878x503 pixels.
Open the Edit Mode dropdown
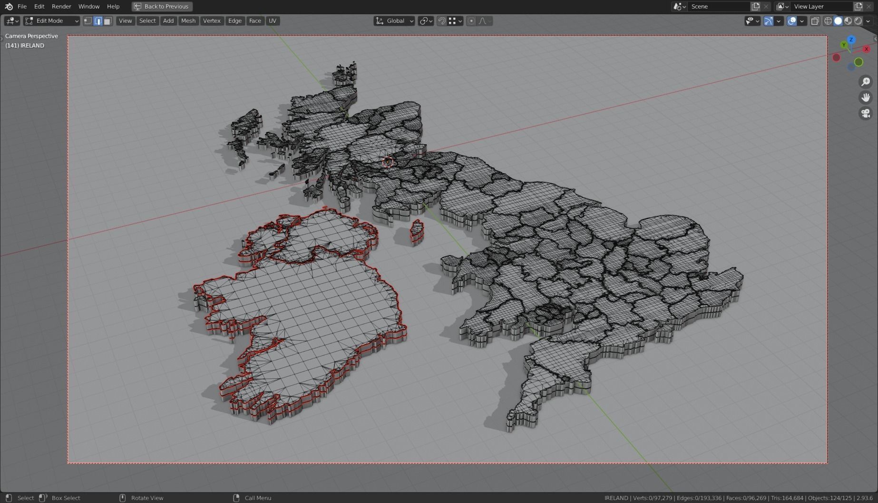click(52, 20)
